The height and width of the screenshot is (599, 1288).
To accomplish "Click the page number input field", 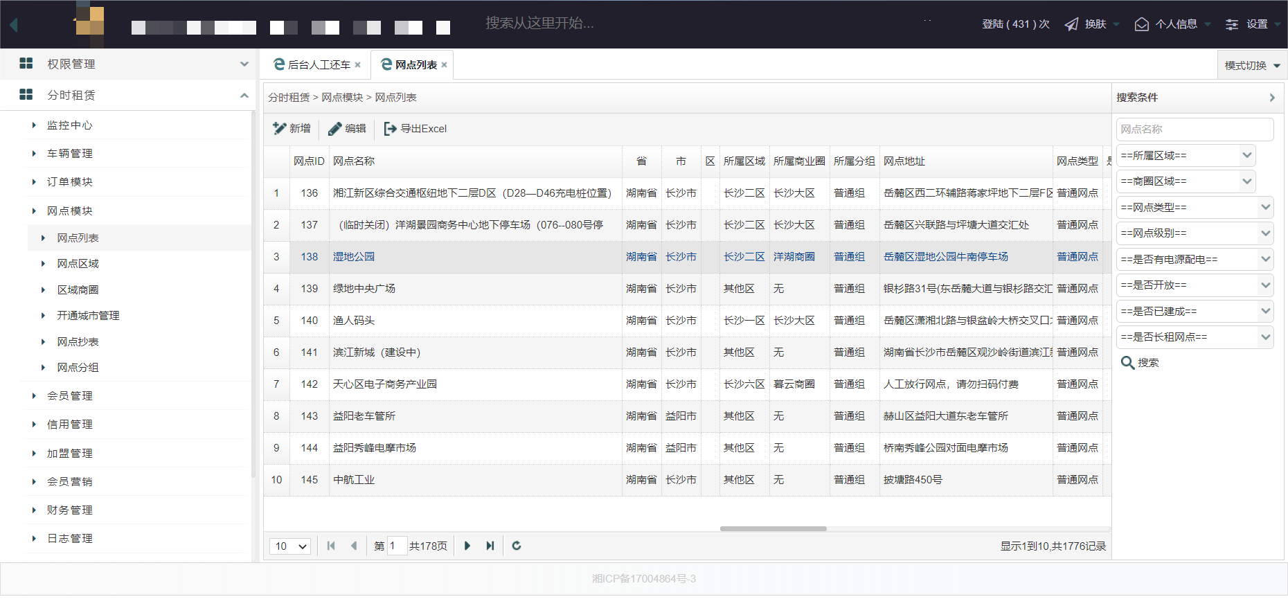I will (x=397, y=546).
